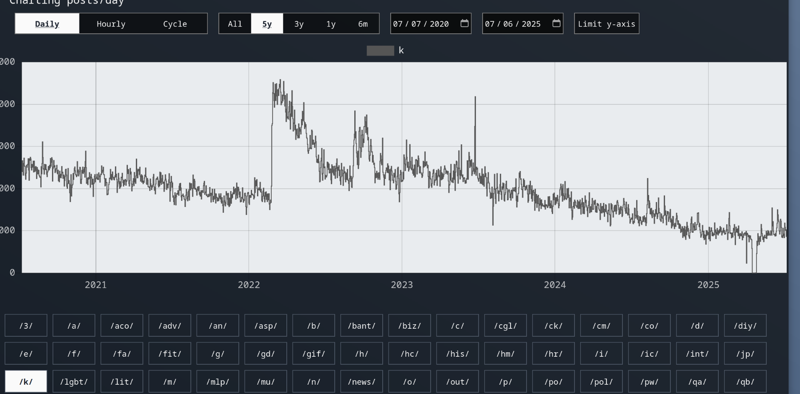Select the /lit/ board
Viewport: 800px width, 394px height.
(122, 382)
